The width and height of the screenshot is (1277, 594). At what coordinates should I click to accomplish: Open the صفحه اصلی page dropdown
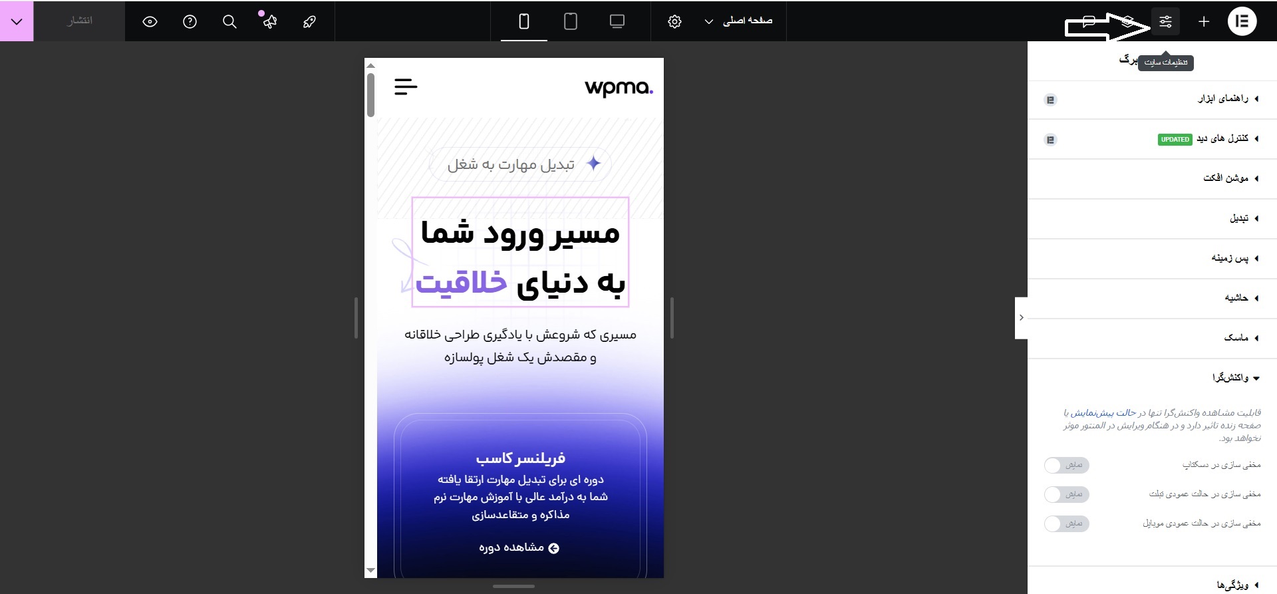coord(738,21)
